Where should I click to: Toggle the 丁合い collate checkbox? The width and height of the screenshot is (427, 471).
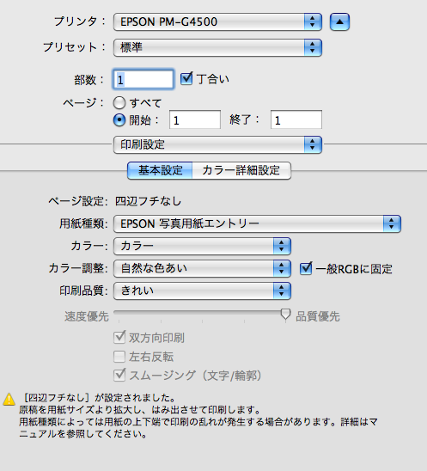pyautogui.click(x=186, y=79)
